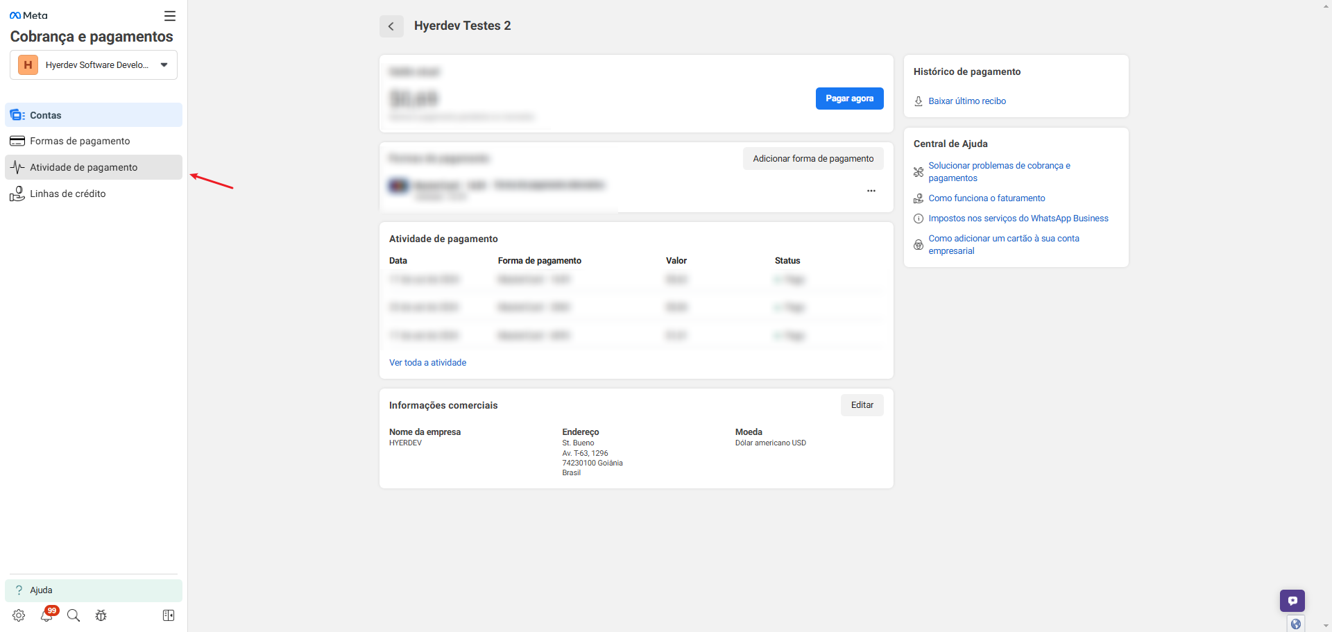
Task: Open the three-dot payment method options
Action: (x=871, y=191)
